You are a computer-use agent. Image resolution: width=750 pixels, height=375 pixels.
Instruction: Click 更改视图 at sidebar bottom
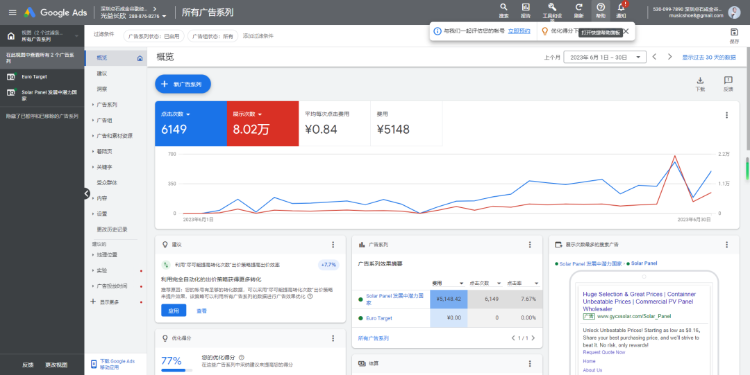(x=56, y=365)
